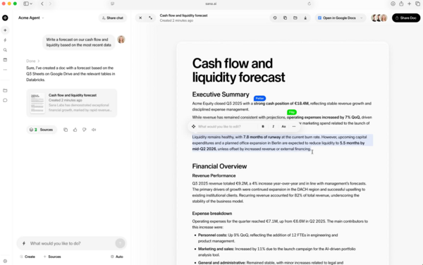423x265 pixels.
Task: Open the sidebar calendar/window icon
Action: 5,60
